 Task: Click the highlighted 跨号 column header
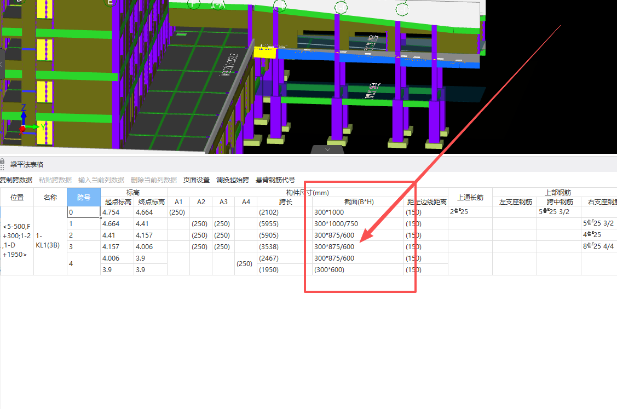point(84,197)
